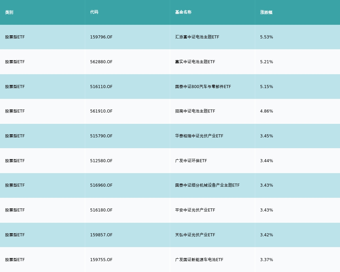Select fund code 516110.OF
This screenshot has height=272, width=340.
tap(101, 87)
